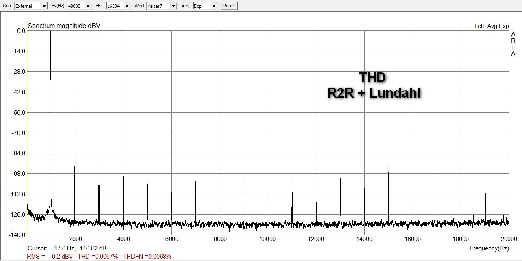
Task: Click the 'THD+N =0.0068%' value
Action: [147, 256]
